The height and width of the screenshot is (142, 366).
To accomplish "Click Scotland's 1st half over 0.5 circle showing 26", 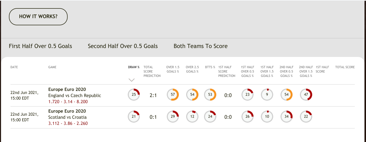I will point(247,116).
